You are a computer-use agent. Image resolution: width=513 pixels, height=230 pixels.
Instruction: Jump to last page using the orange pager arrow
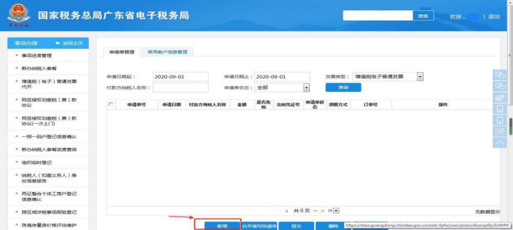[x=323, y=211]
